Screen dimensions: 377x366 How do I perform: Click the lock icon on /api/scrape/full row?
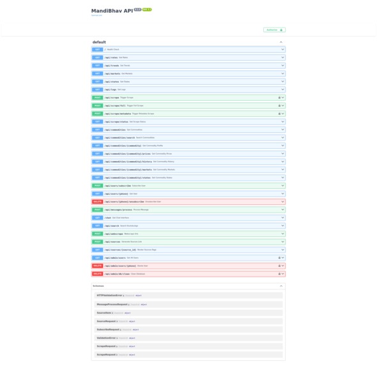[x=279, y=105]
